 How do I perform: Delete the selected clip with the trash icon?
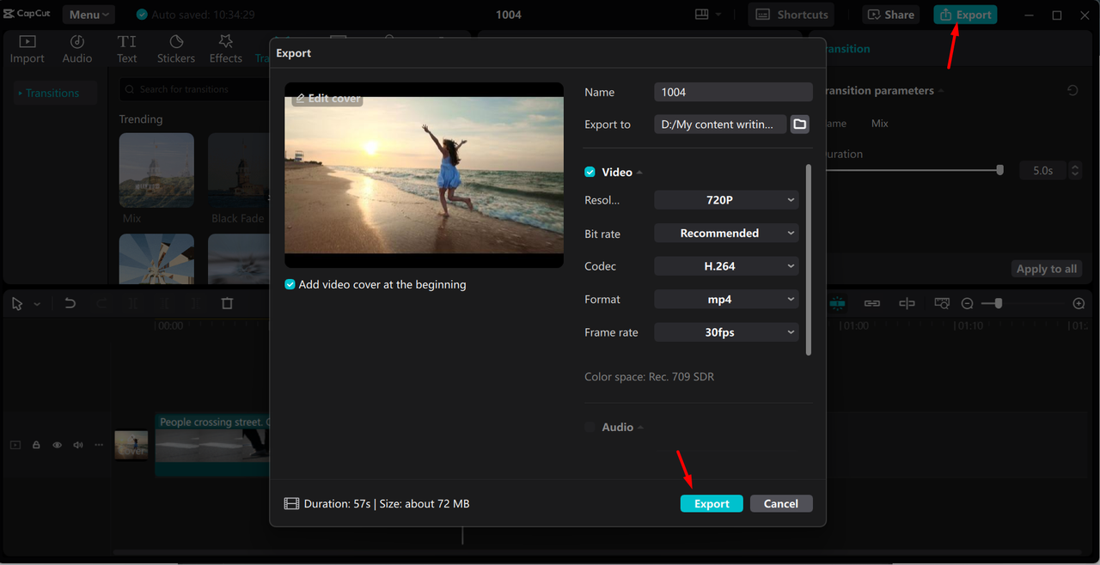pyautogui.click(x=227, y=304)
